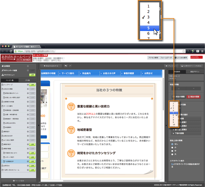
Task: Select the 中 spacing radio button
Action: 172,151
